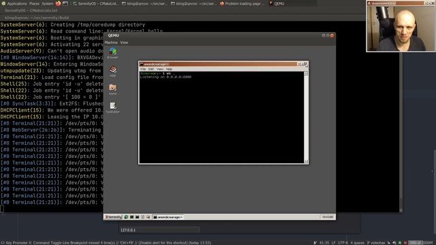Viewport: 436px width, 245px height.
Task: Switch to SerenityOS CMakeLists taskbar window
Action: 95,3
